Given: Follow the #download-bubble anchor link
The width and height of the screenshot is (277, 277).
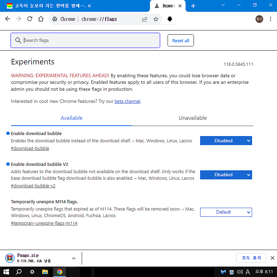Looking at the screenshot, I should 30,149.
